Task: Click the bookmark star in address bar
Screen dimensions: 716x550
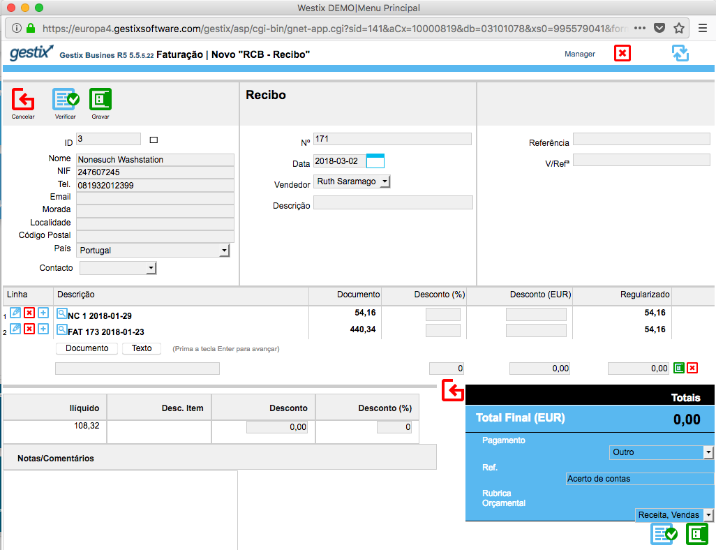Action: click(x=679, y=29)
